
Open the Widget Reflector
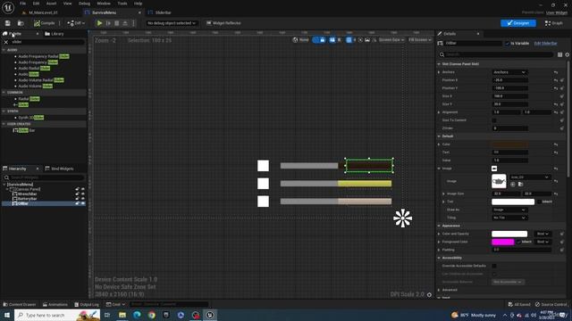coord(223,23)
